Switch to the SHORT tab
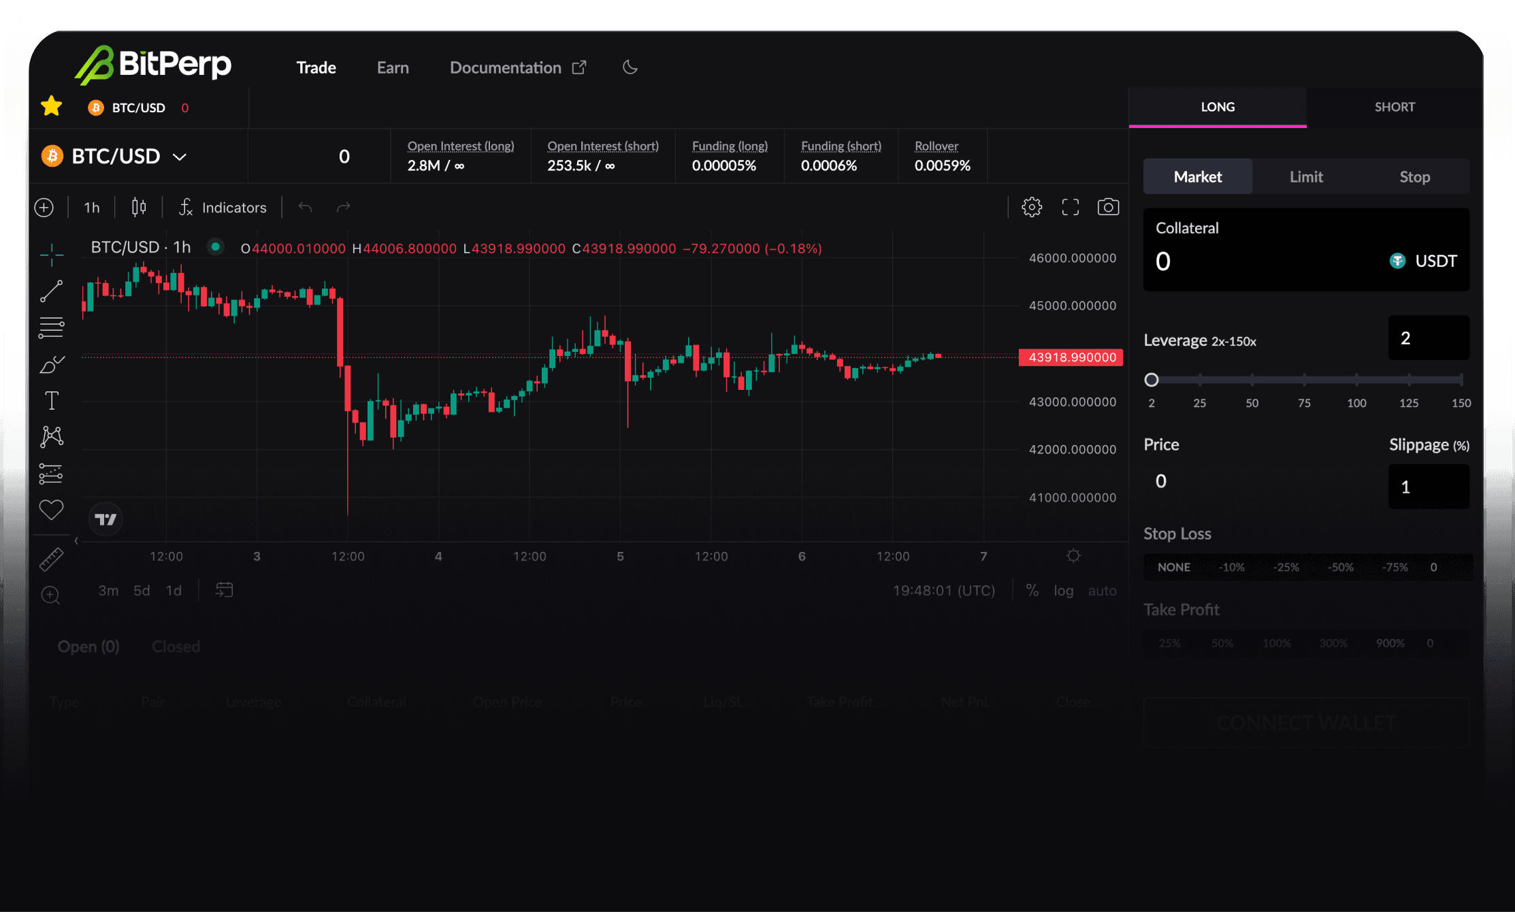The image size is (1515, 912). point(1395,107)
